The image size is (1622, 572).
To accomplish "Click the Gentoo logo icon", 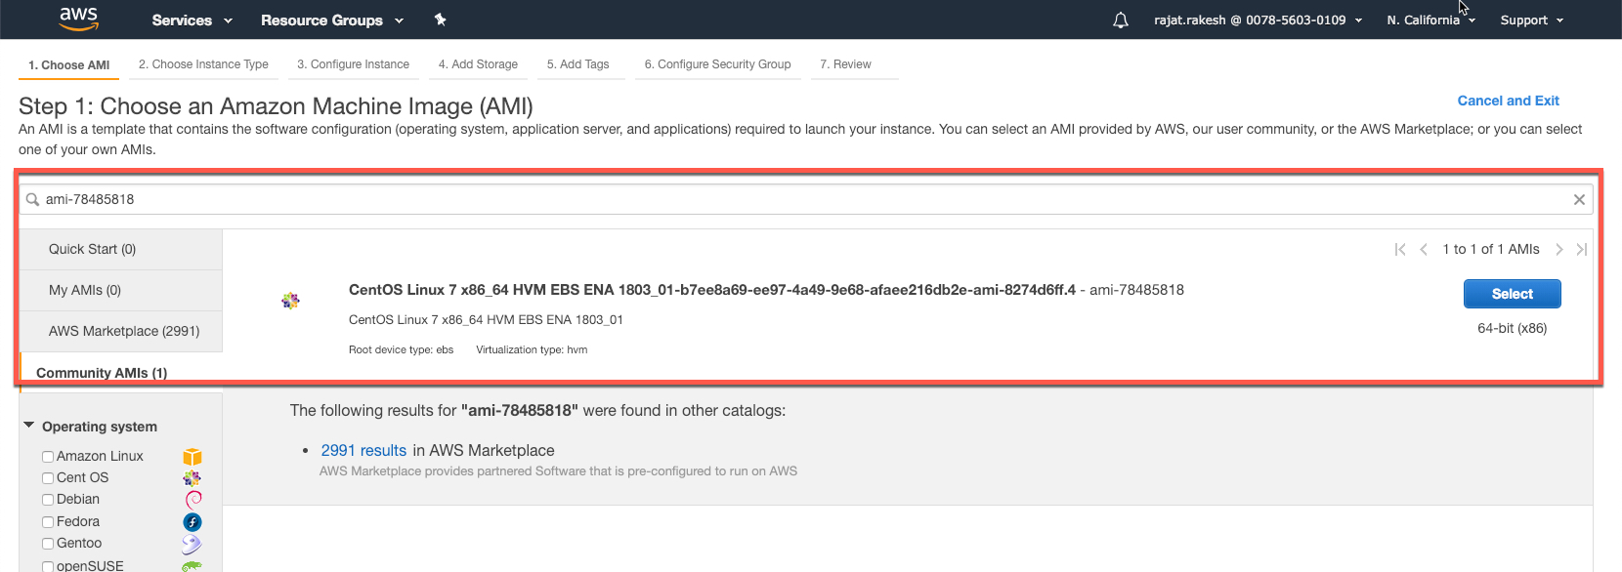I will (192, 544).
